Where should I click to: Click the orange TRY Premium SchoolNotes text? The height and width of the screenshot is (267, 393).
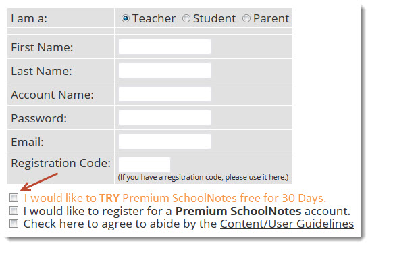pos(175,198)
